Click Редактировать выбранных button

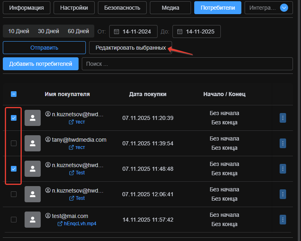click(131, 48)
